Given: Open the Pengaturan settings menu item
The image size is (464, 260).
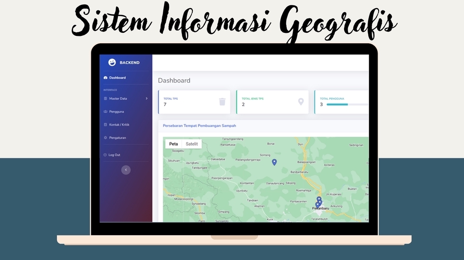Looking at the screenshot, I should [117, 137].
